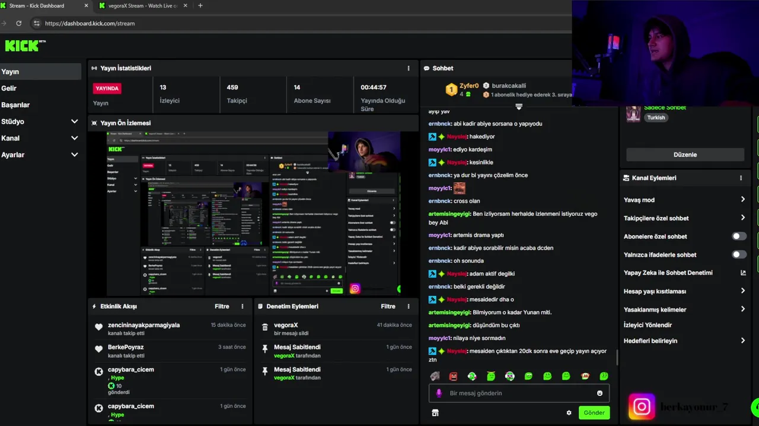Click the chat scrollbar handle
This screenshot has height=426, width=759.
pyautogui.click(x=616, y=357)
